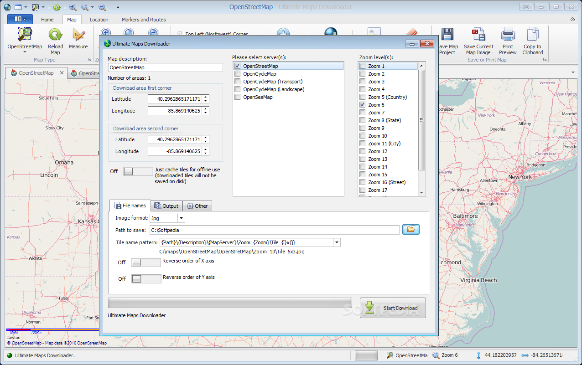Check the OpenSeaMap server checkbox
The image size is (582, 365).
(x=237, y=97)
